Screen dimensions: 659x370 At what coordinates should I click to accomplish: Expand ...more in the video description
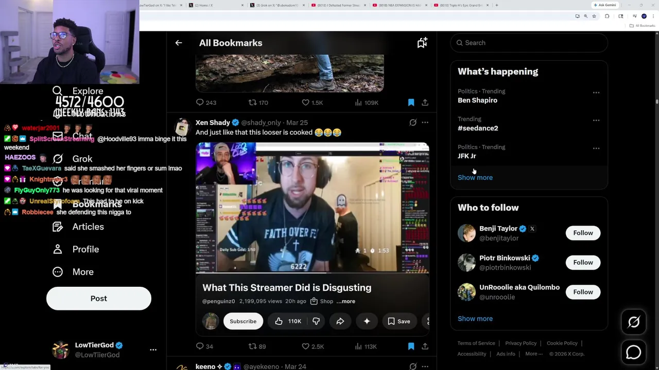coord(346,301)
